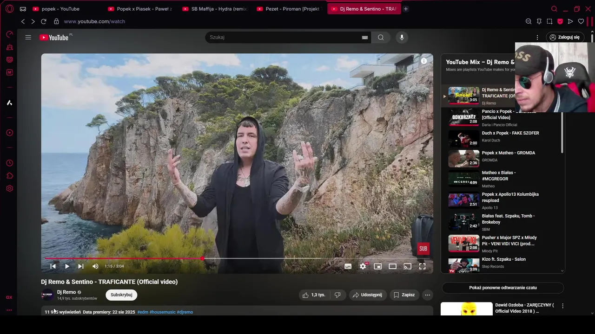The height and width of the screenshot is (334, 595).
Task: Open the #djremo hashtag link
Action: click(x=185, y=312)
